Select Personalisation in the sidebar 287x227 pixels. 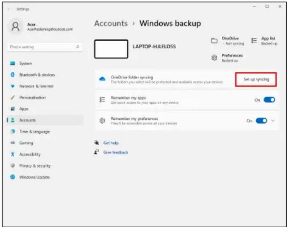[x=45, y=97]
